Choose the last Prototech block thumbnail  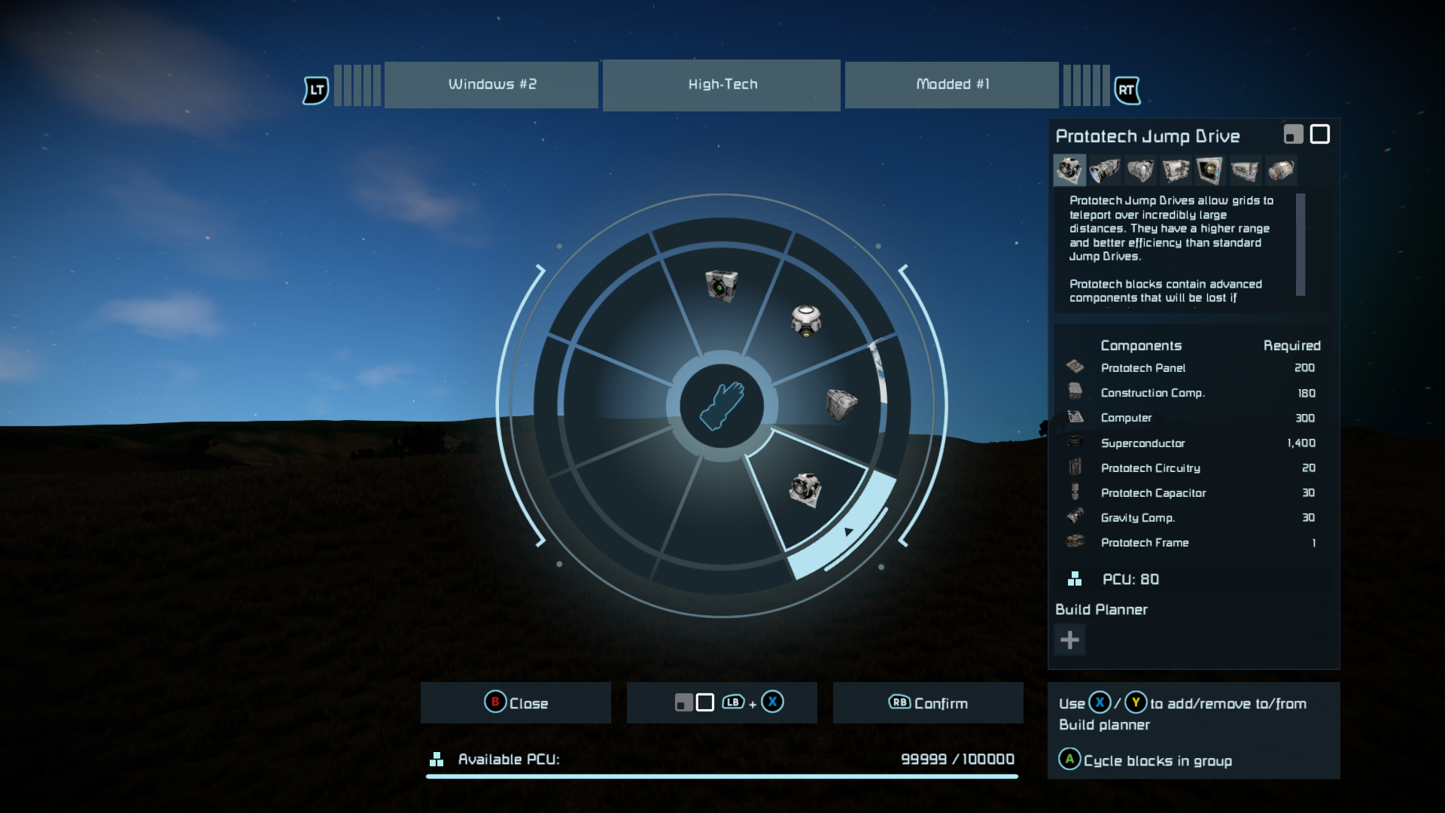click(x=1280, y=171)
